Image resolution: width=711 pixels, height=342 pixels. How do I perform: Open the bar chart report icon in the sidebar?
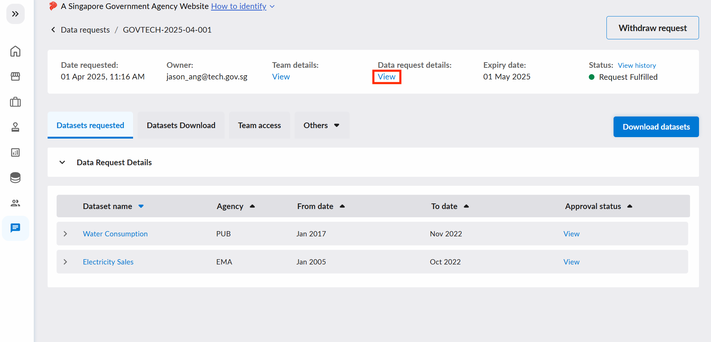(x=15, y=152)
